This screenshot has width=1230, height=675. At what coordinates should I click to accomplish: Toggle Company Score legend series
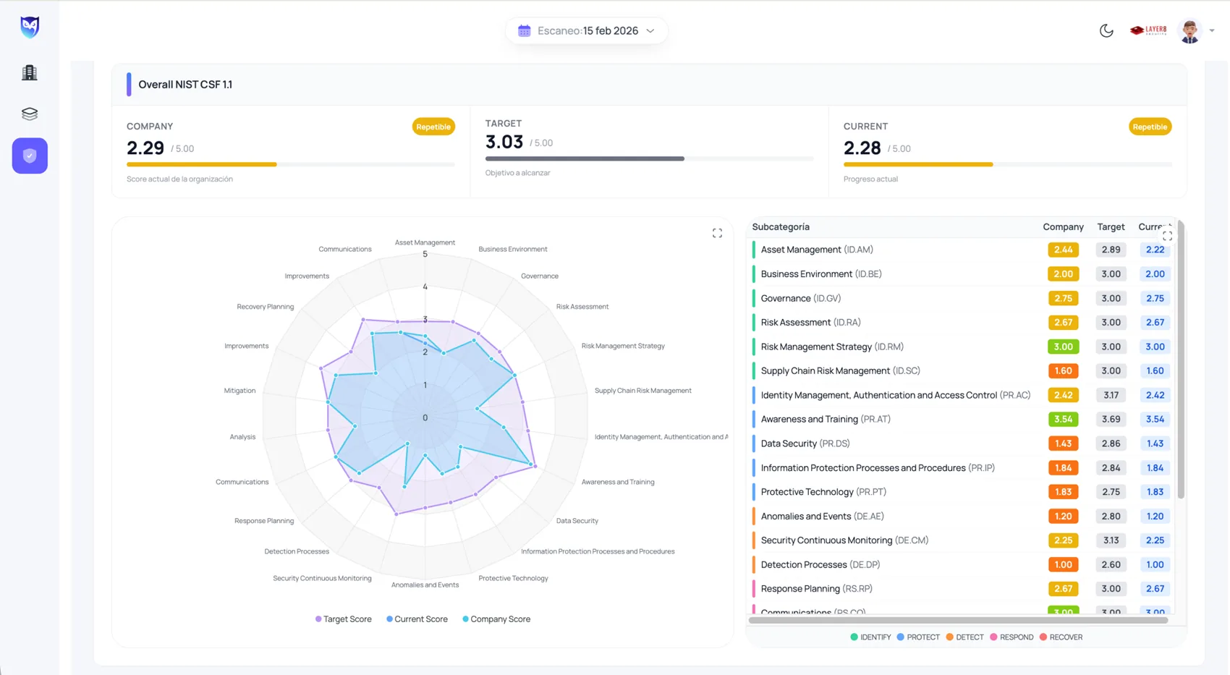point(496,619)
